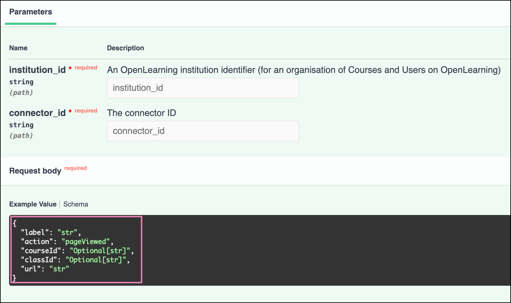
Task: Select the Parameters tab
Action: click(30, 12)
